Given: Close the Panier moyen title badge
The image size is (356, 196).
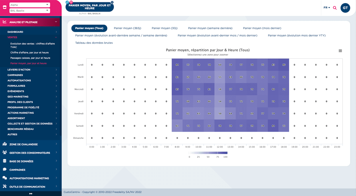Looking at the screenshot, I should pyautogui.click(x=112, y=2).
